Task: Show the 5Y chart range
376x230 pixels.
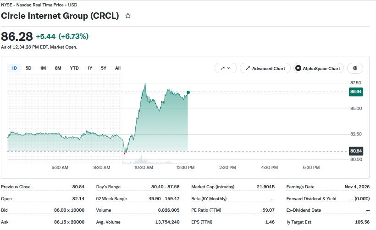Action: pyautogui.click(x=104, y=68)
